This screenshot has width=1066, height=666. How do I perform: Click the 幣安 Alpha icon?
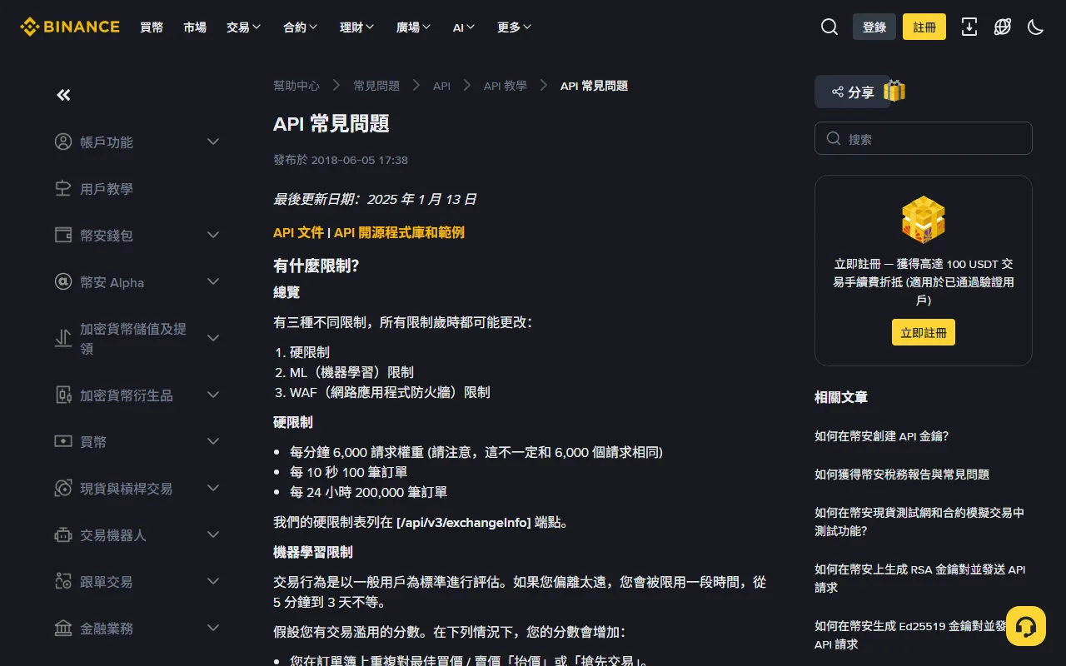coord(63,281)
